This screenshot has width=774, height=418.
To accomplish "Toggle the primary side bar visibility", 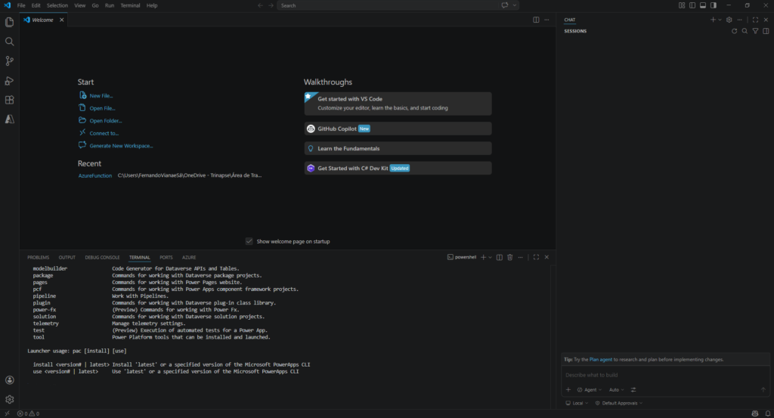I will coord(692,5).
